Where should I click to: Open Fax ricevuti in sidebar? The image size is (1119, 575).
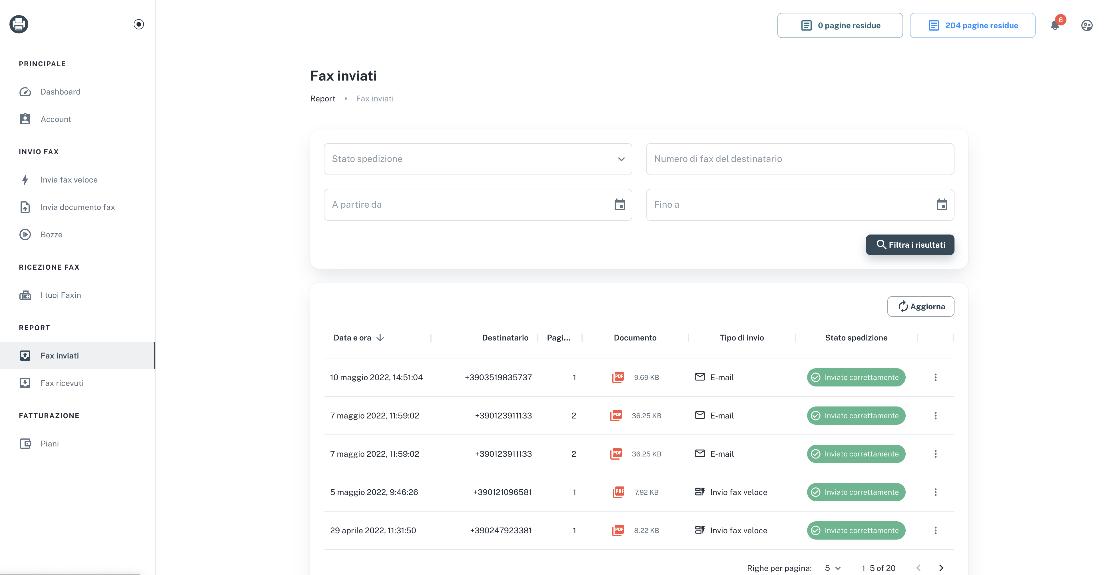62,383
